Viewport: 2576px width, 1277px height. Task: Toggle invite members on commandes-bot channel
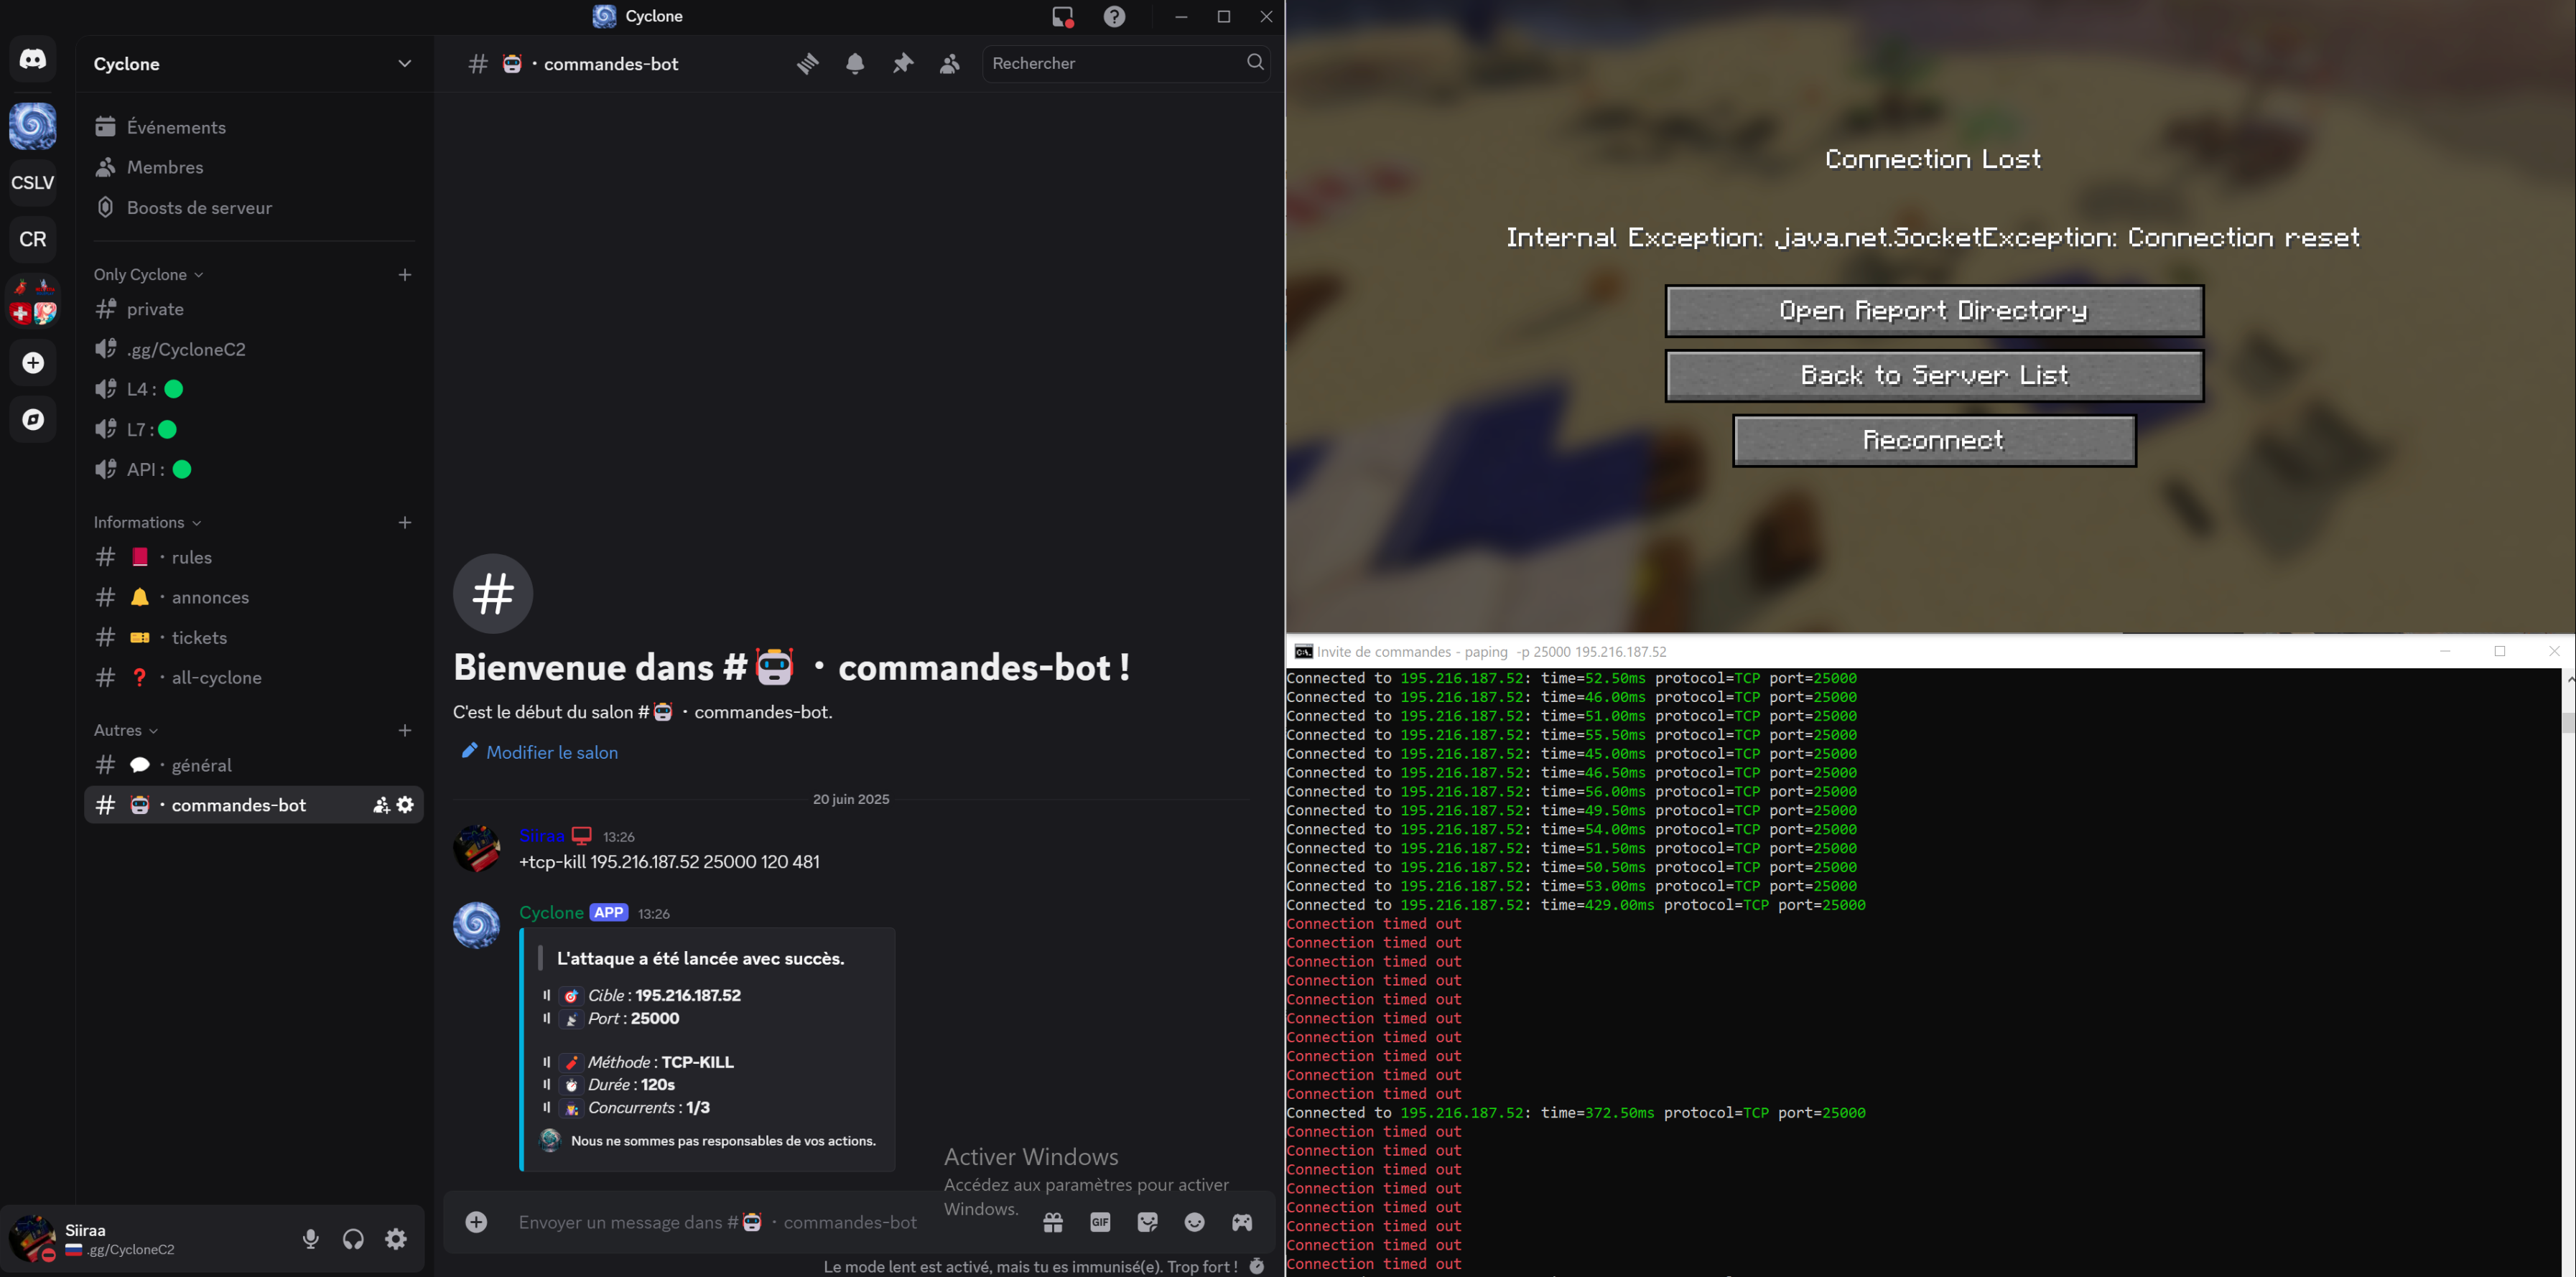[381, 805]
